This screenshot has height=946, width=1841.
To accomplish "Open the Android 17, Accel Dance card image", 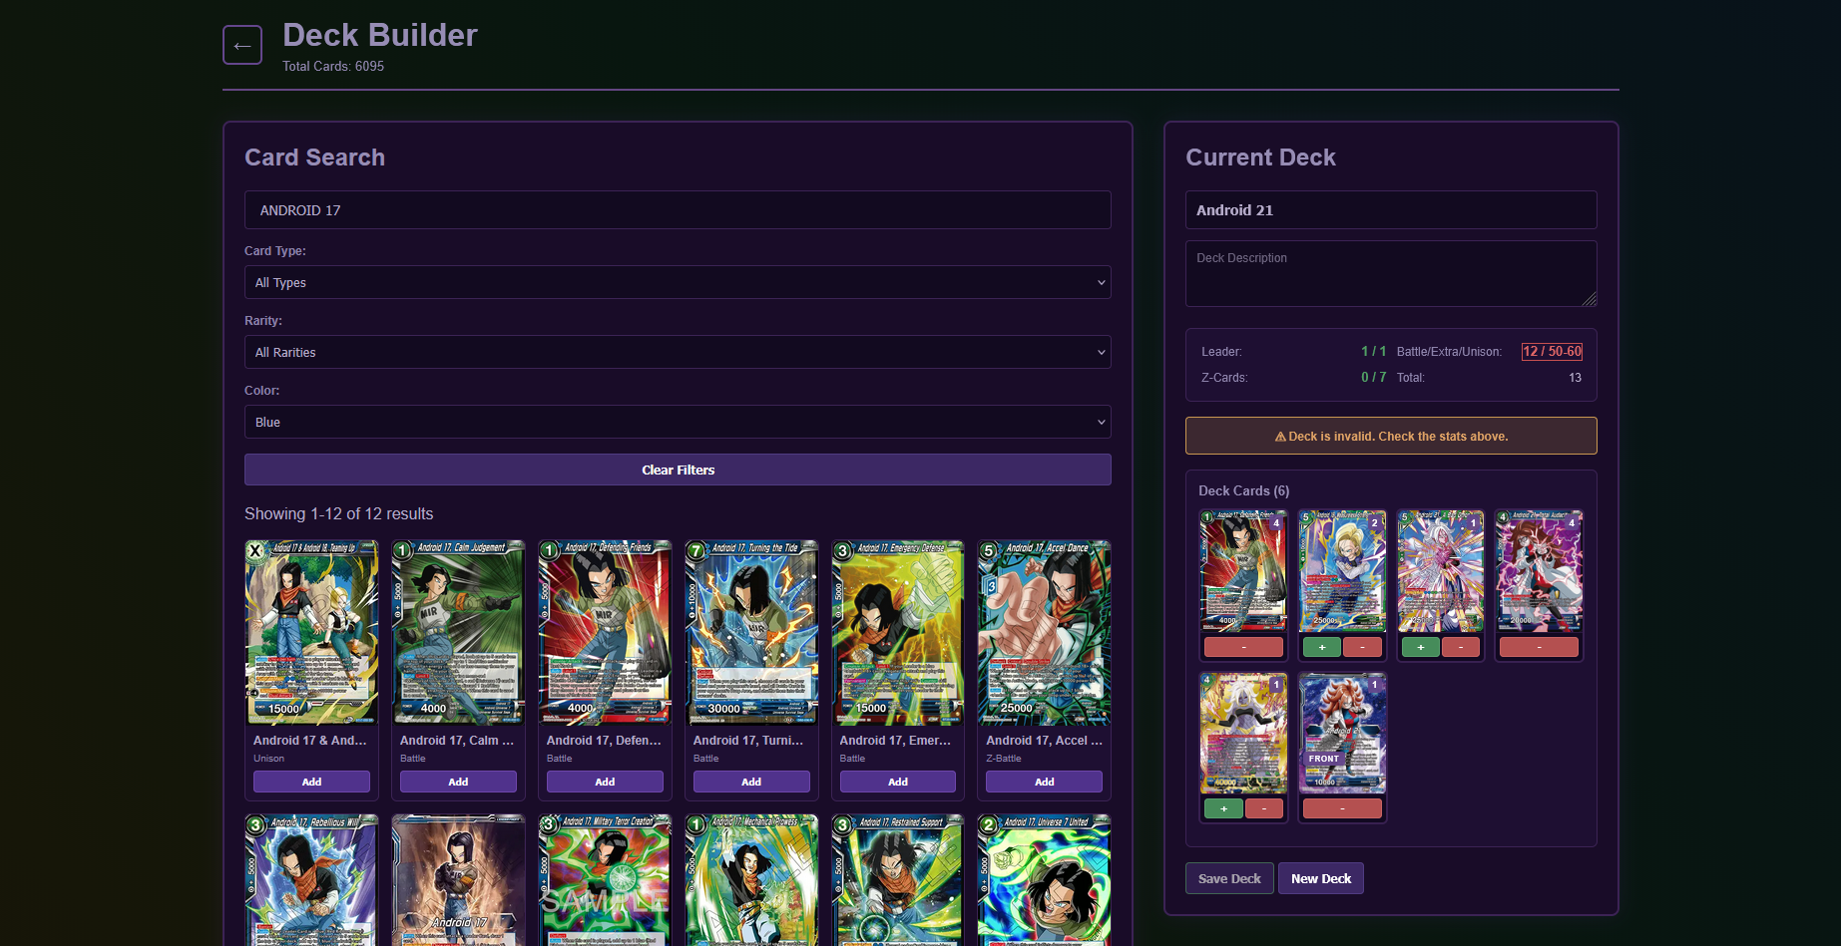I will click(1044, 632).
